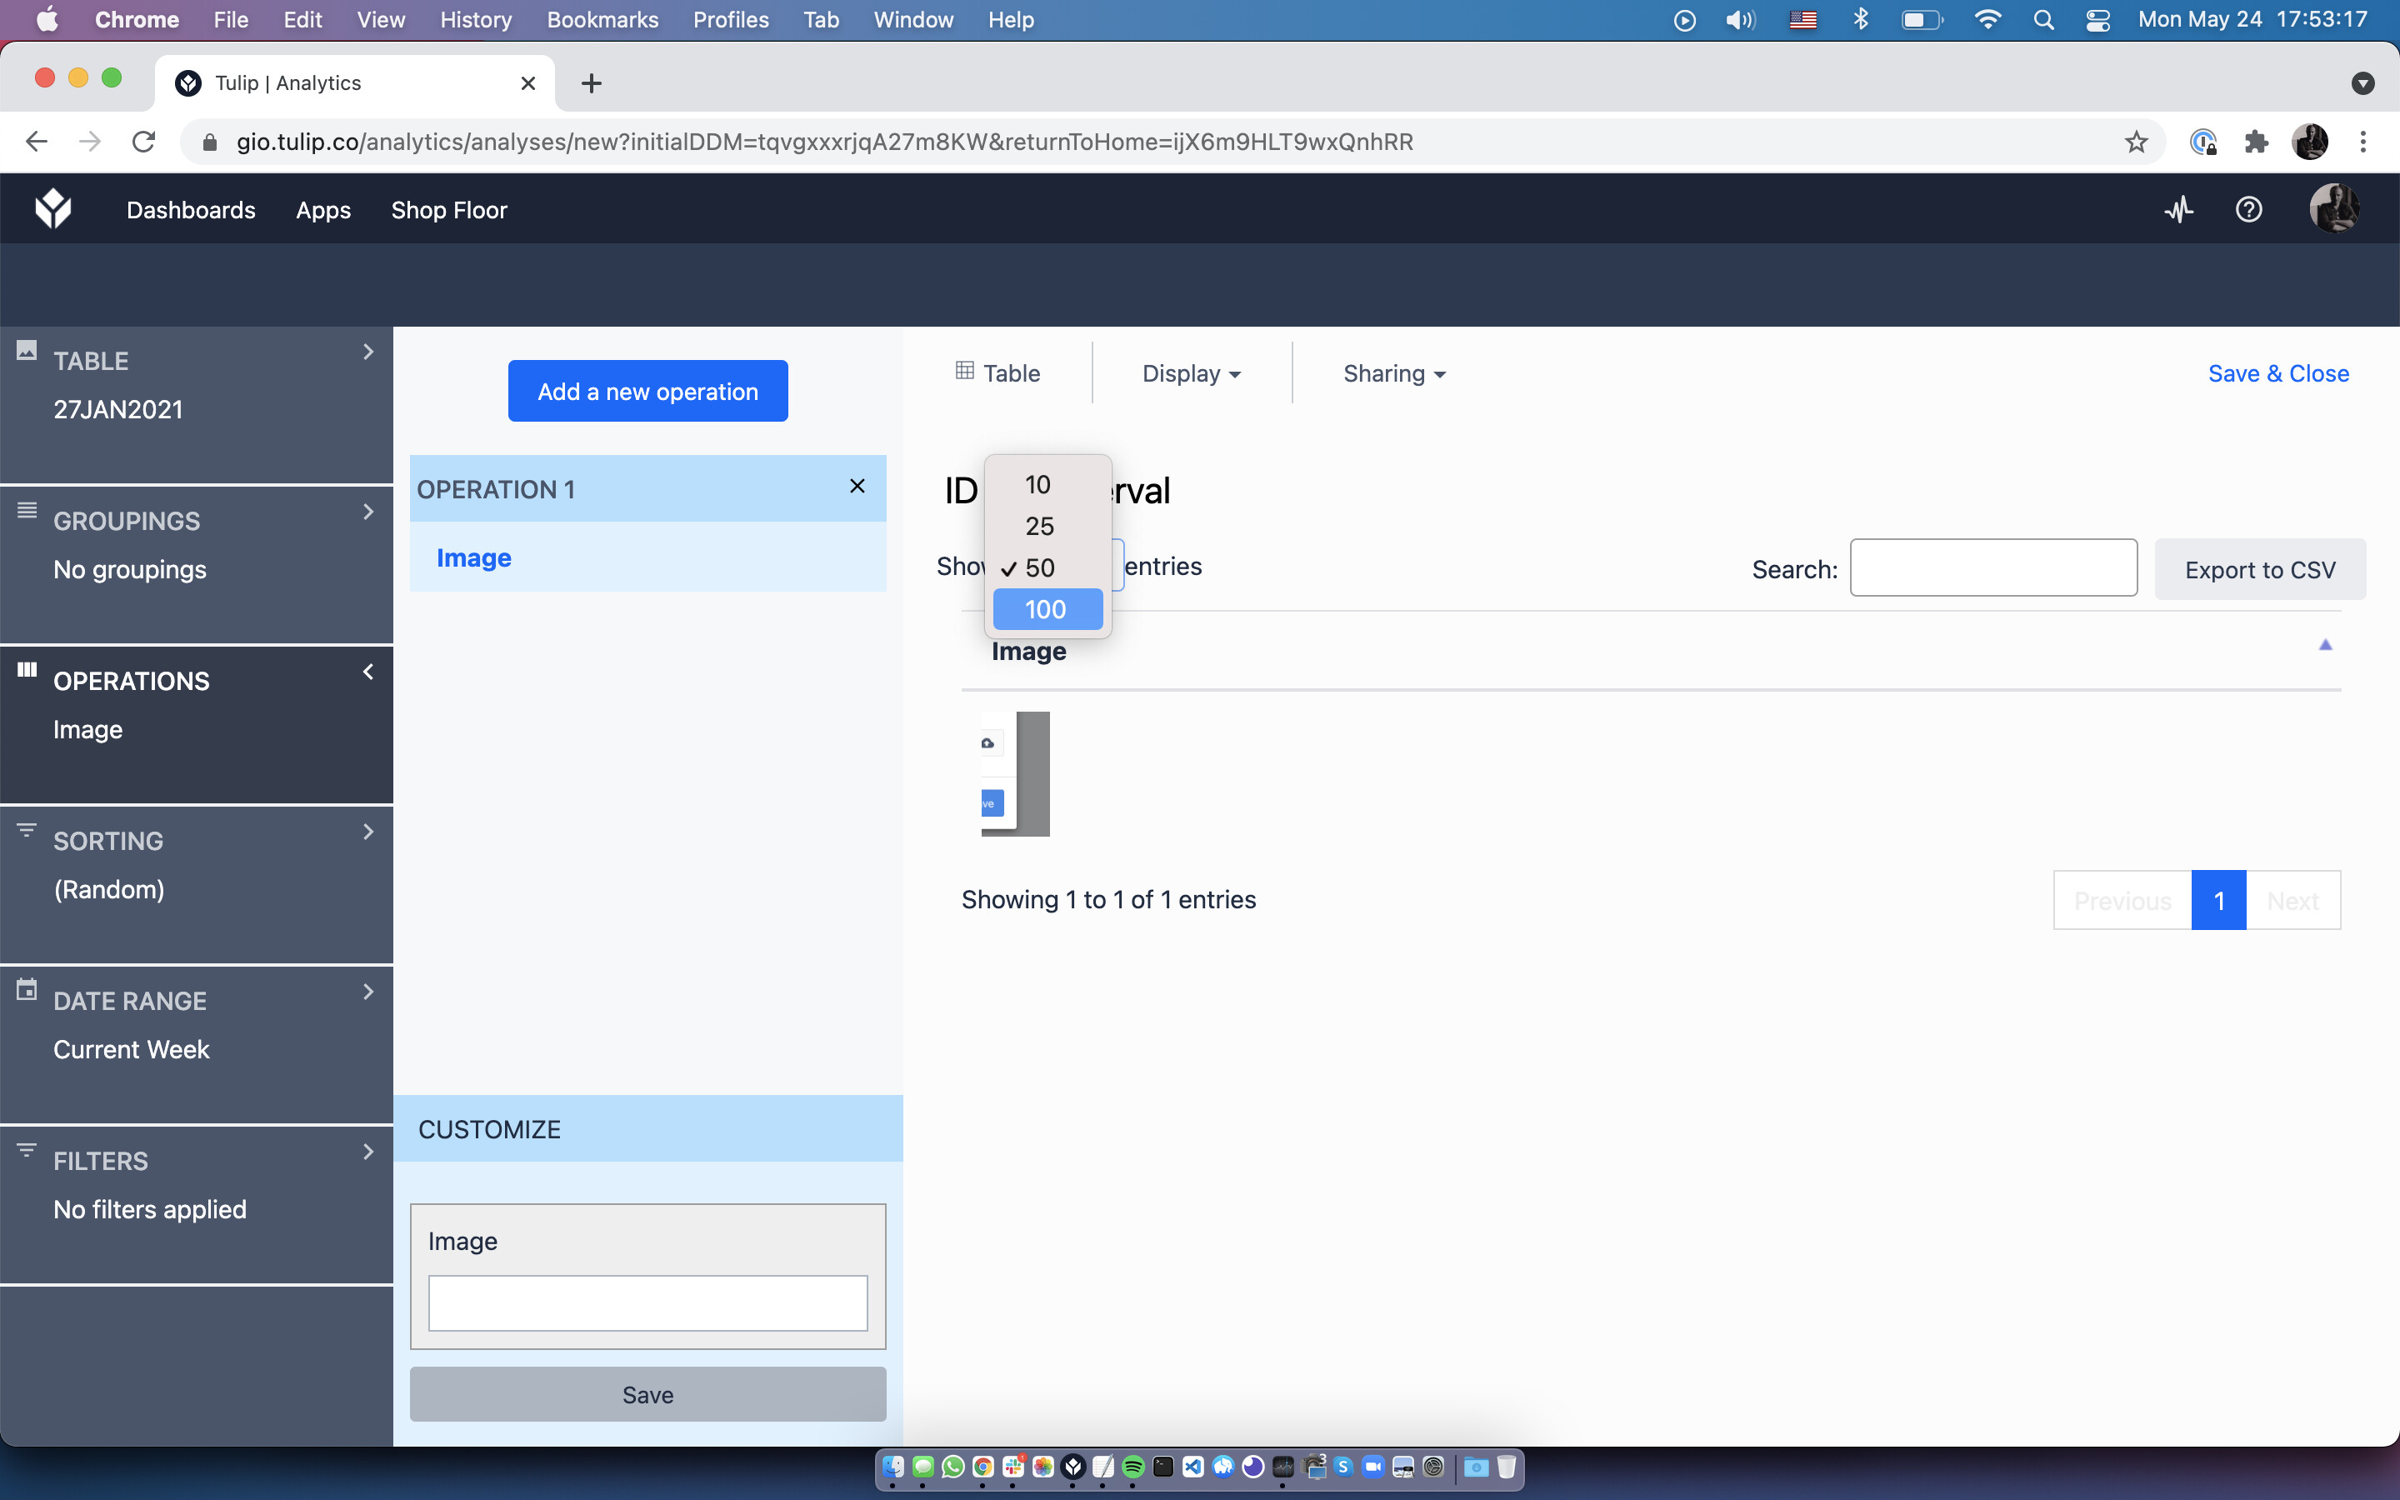Click the Image column sort arrow

click(2325, 646)
